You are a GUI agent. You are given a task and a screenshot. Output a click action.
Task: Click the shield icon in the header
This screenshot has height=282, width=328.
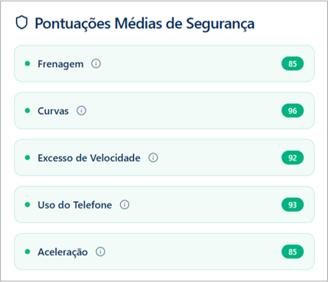tap(21, 23)
